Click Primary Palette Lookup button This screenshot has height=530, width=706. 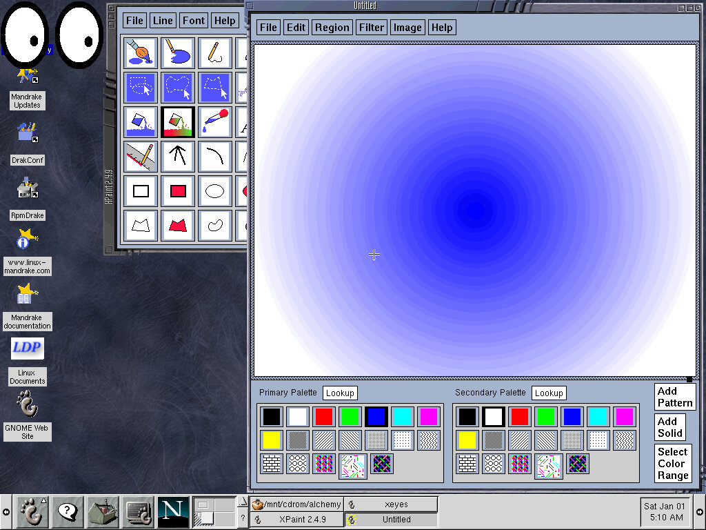(x=340, y=393)
